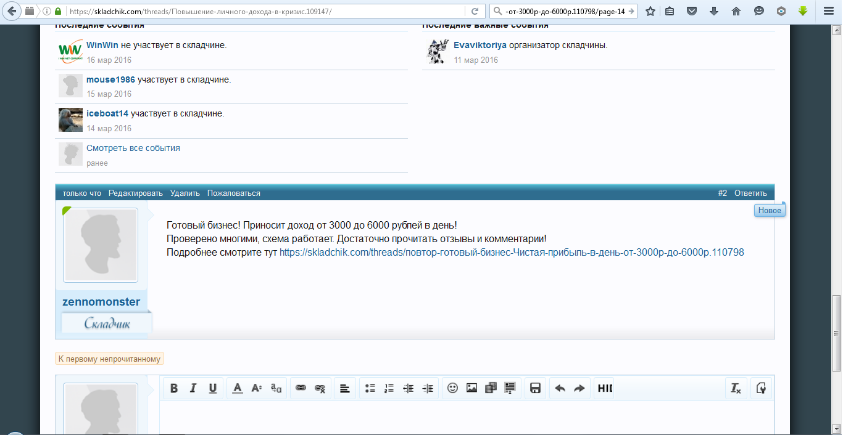Open the smilies picker
843x435 pixels.
coord(452,388)
